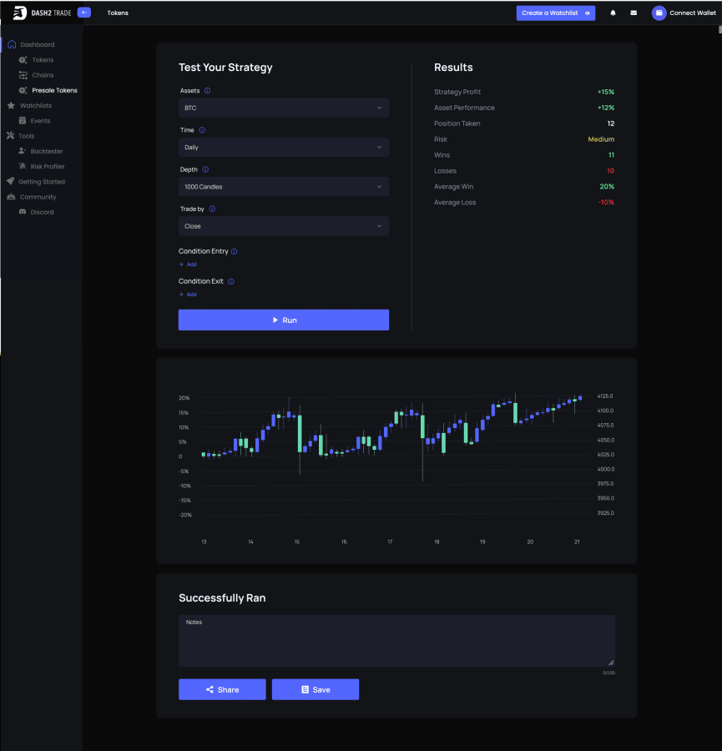Open Discord in the sidebar

[x=43, y=212]
